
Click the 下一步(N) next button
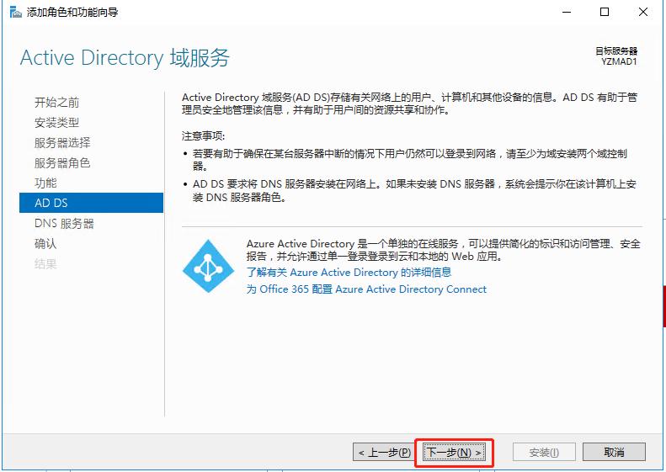click(454, 453)
